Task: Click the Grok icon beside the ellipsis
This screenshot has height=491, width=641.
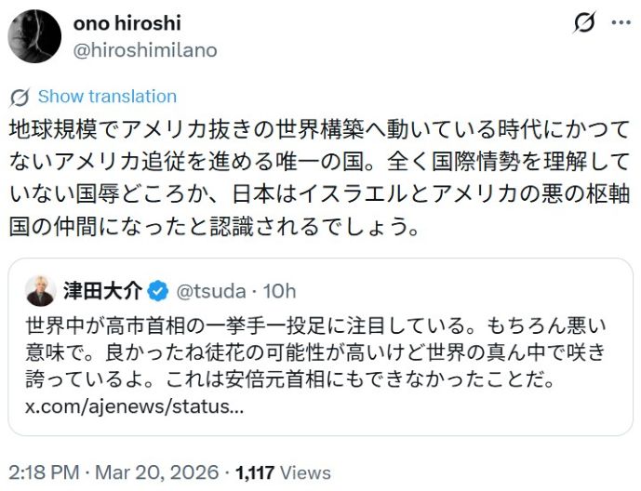Action: 584,23
